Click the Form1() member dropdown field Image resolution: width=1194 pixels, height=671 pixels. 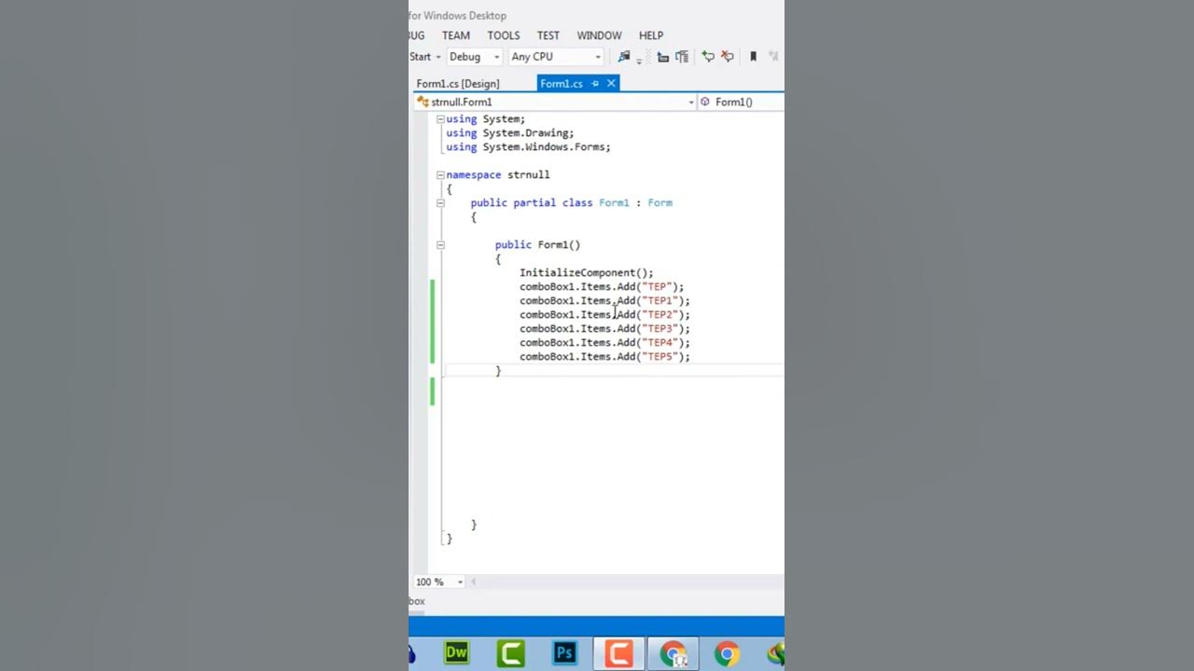(741, 102)
